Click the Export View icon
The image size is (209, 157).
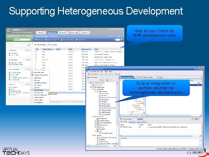77,40
